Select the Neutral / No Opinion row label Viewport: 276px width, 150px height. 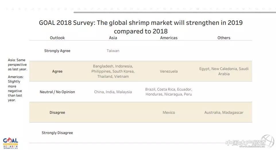57,92
